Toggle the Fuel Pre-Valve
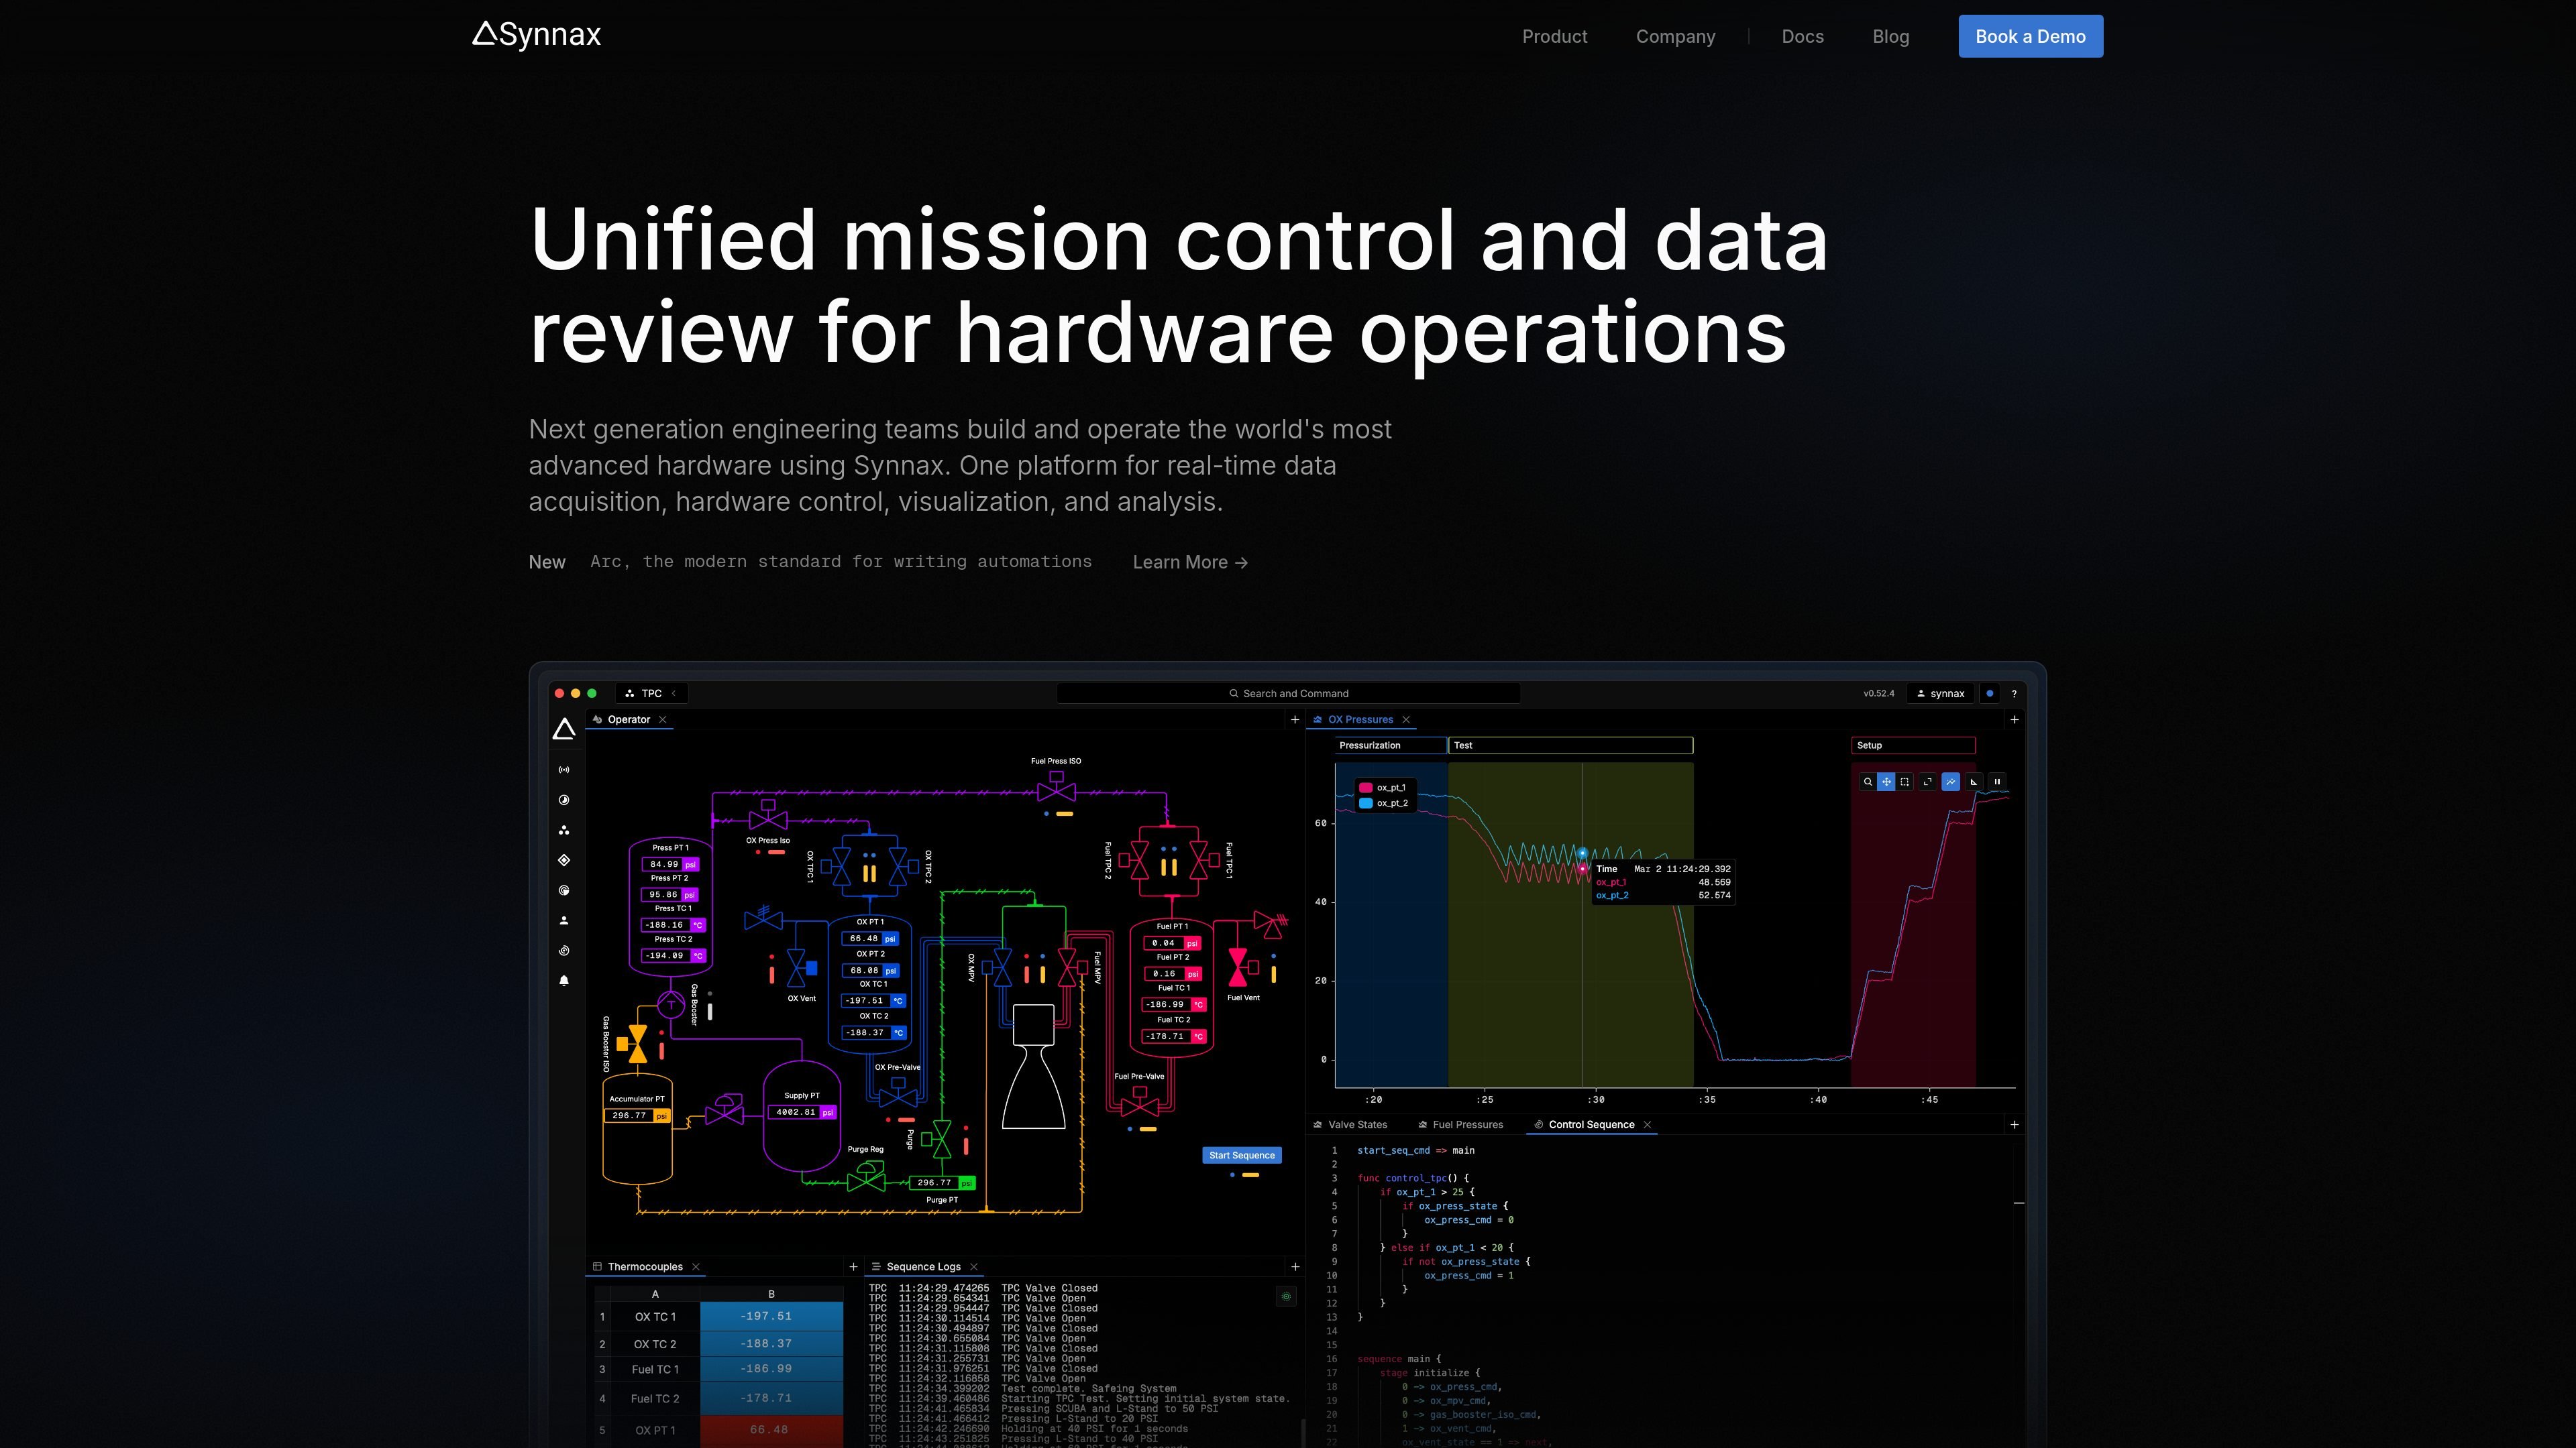 click(1140, 1103)
